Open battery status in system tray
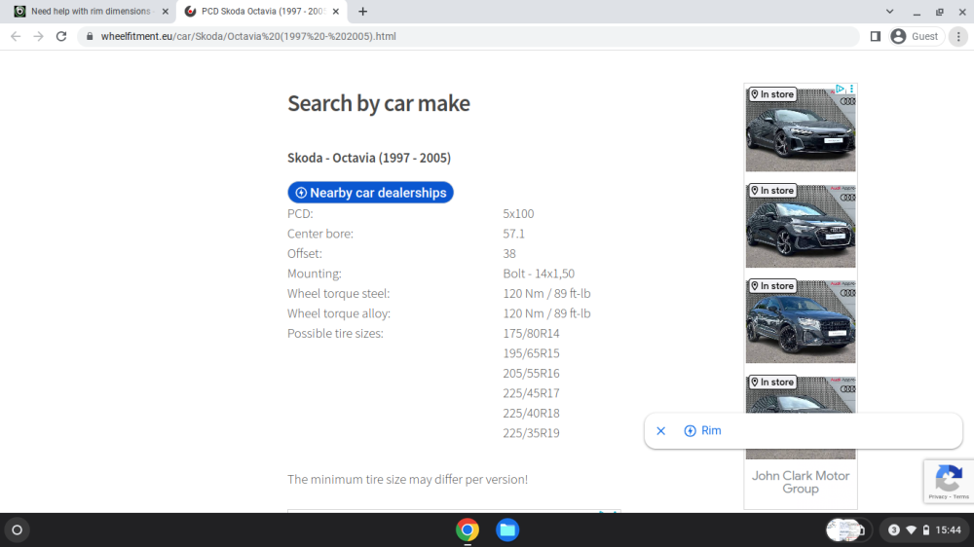 926,530
